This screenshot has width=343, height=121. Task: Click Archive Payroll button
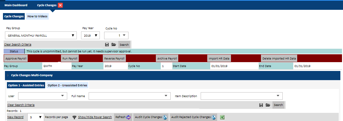tap(167, 59)
